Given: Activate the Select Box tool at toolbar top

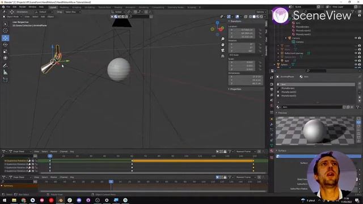Looking at the screenshot, I should 5,24.
